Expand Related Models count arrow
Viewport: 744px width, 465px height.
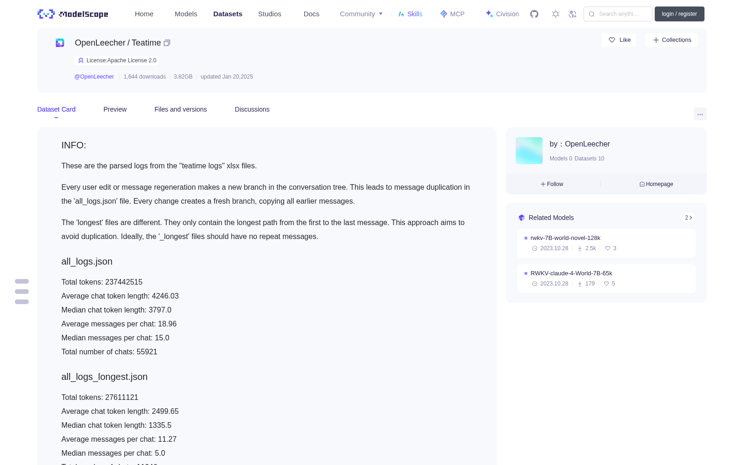tap(689, 218)
